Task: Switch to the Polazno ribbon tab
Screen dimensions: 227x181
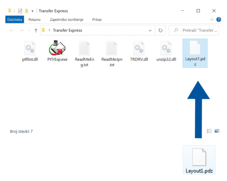Action: pos(34,20)
